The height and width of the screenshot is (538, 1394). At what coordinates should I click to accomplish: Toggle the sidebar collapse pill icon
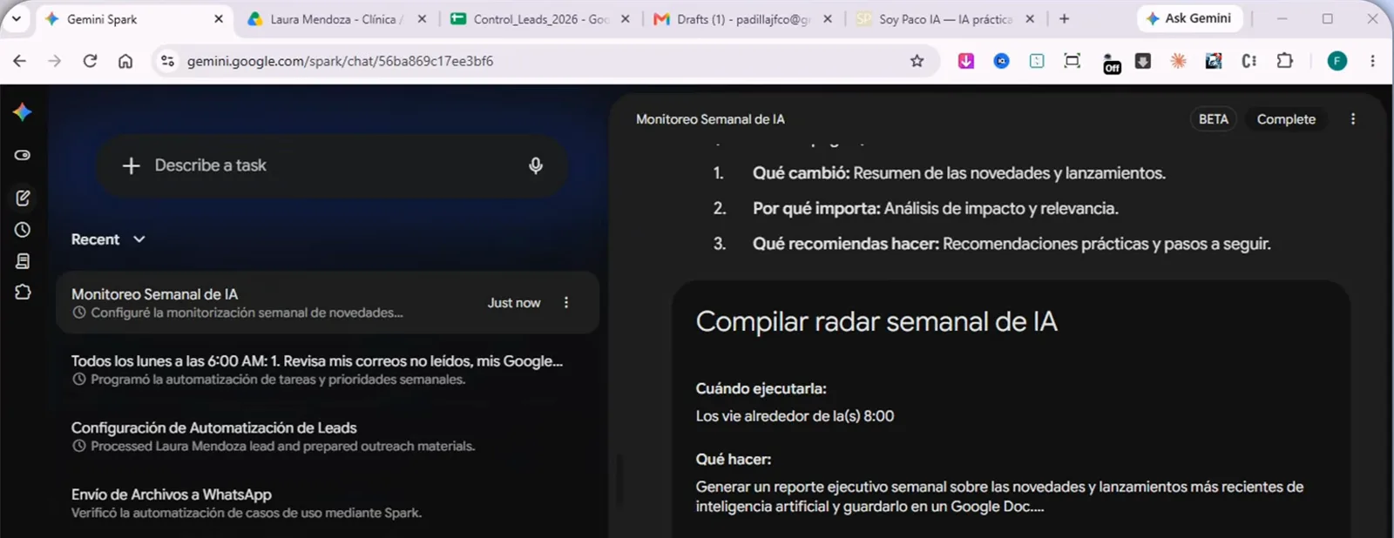(x=23, y=155)
